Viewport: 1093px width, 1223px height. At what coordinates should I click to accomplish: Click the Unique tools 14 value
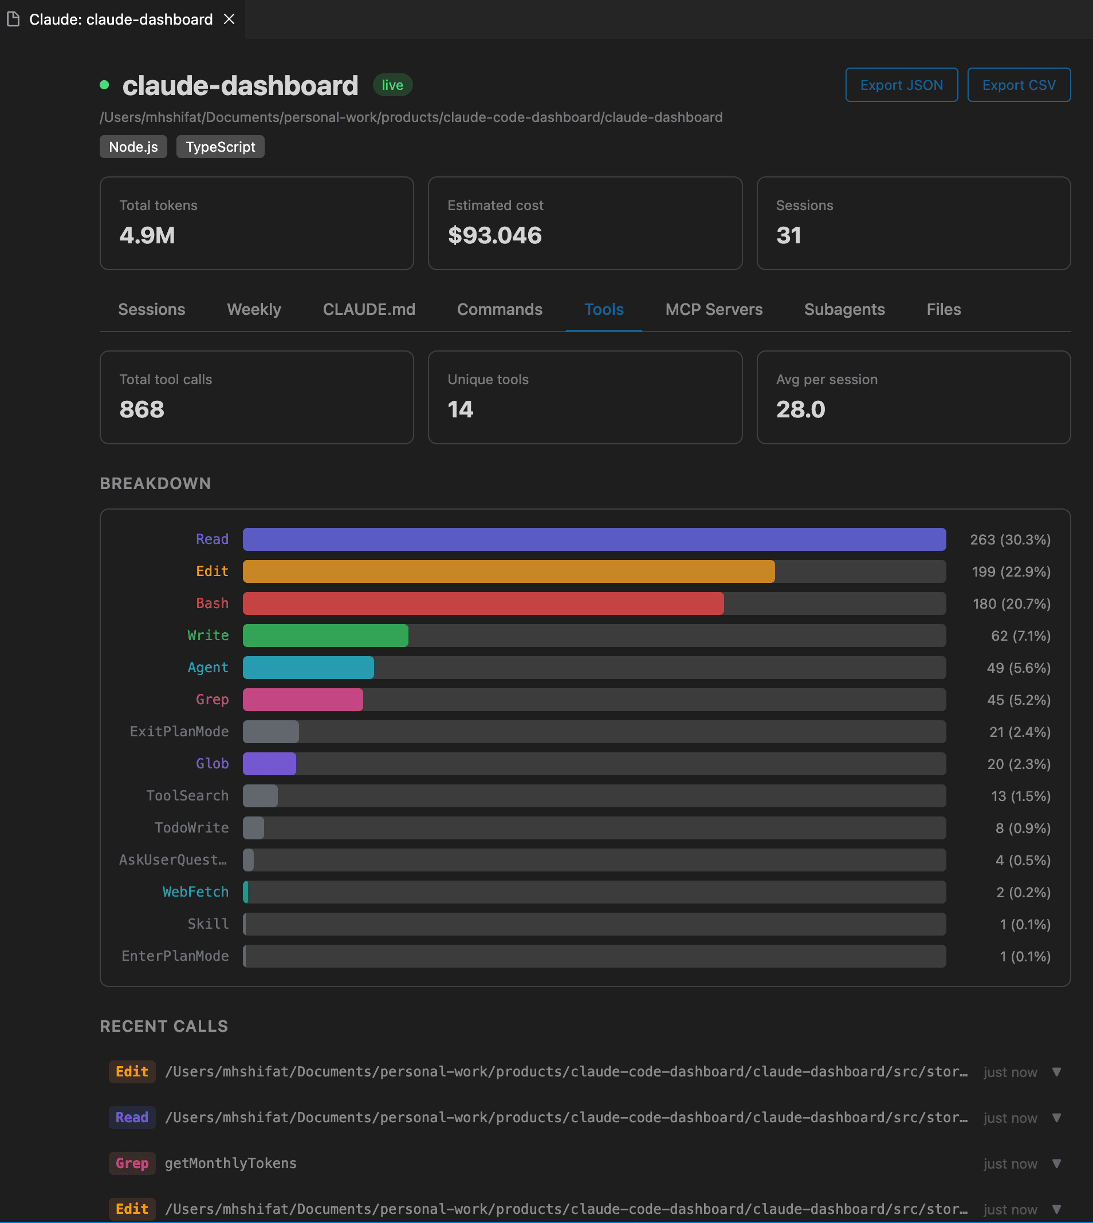pyautogui.click(x=460, y=410)
